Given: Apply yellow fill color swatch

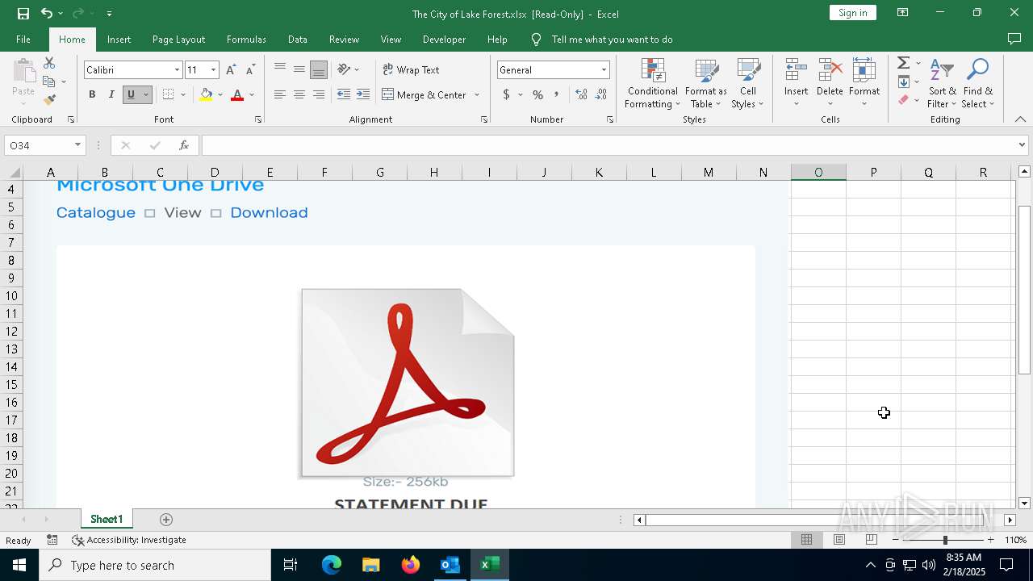Looking at the screenshot, I should (x=206, y=94).
